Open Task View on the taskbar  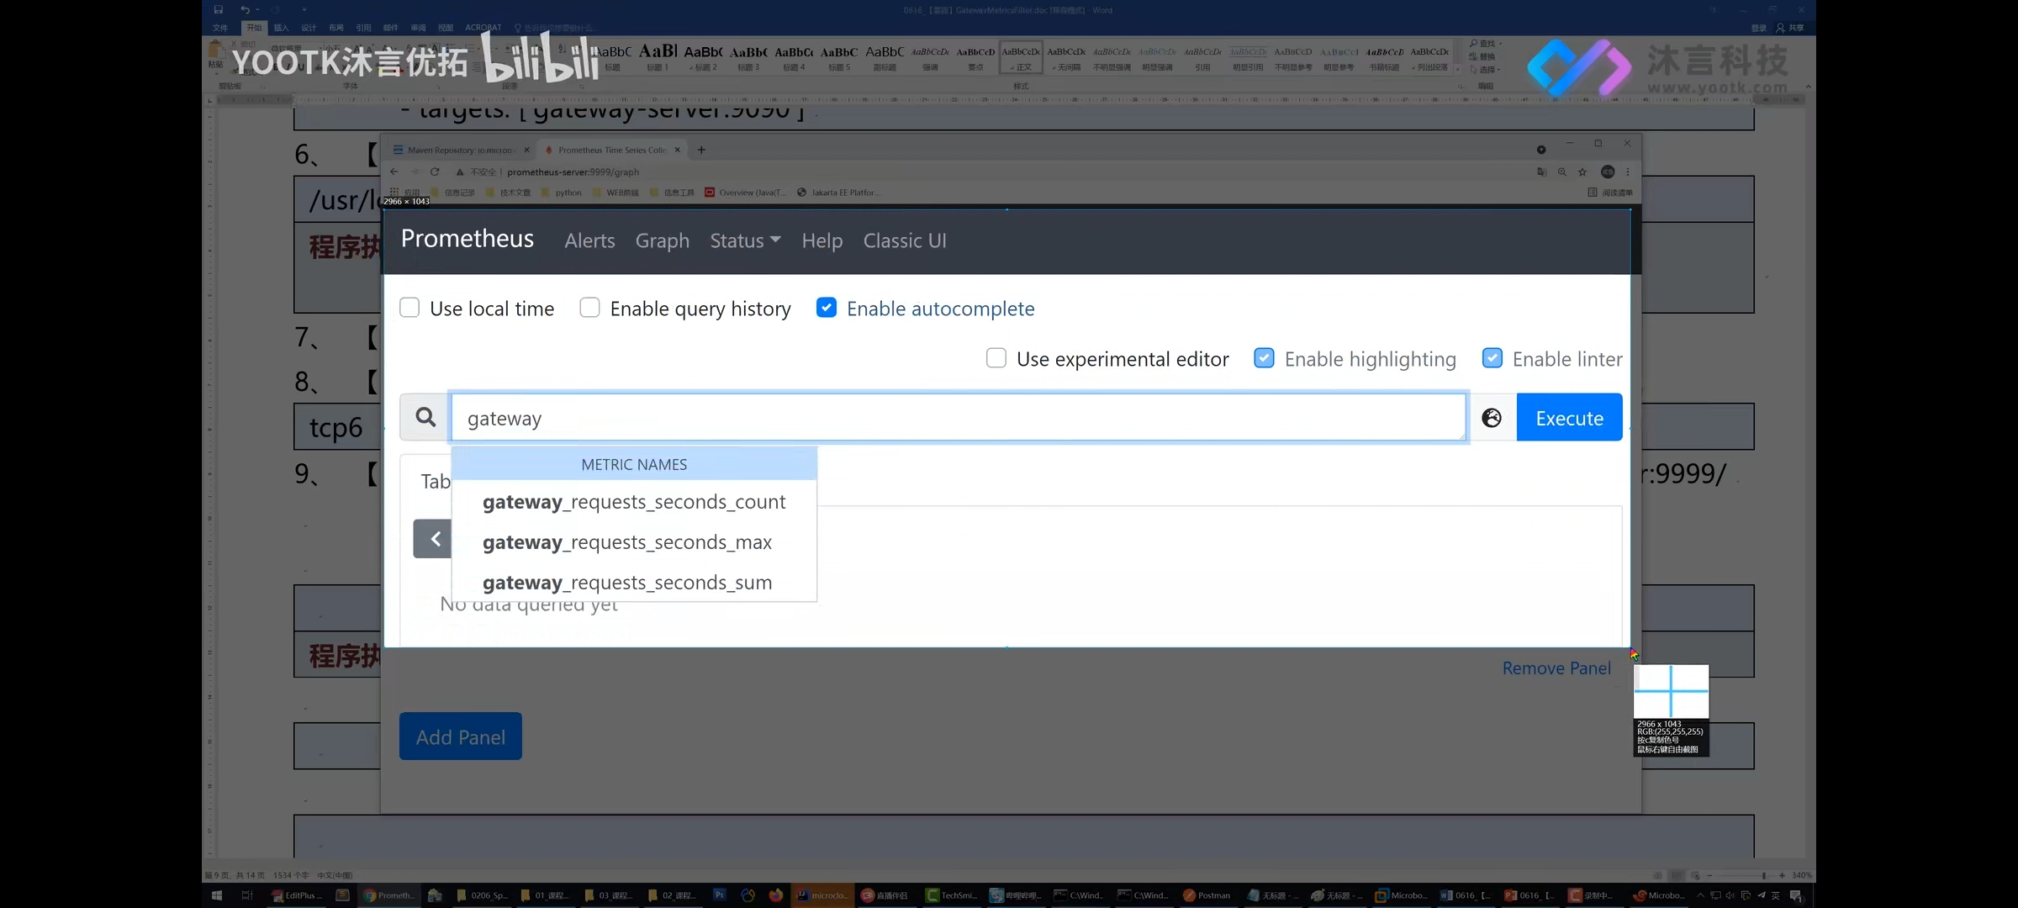tap(246, 895)
